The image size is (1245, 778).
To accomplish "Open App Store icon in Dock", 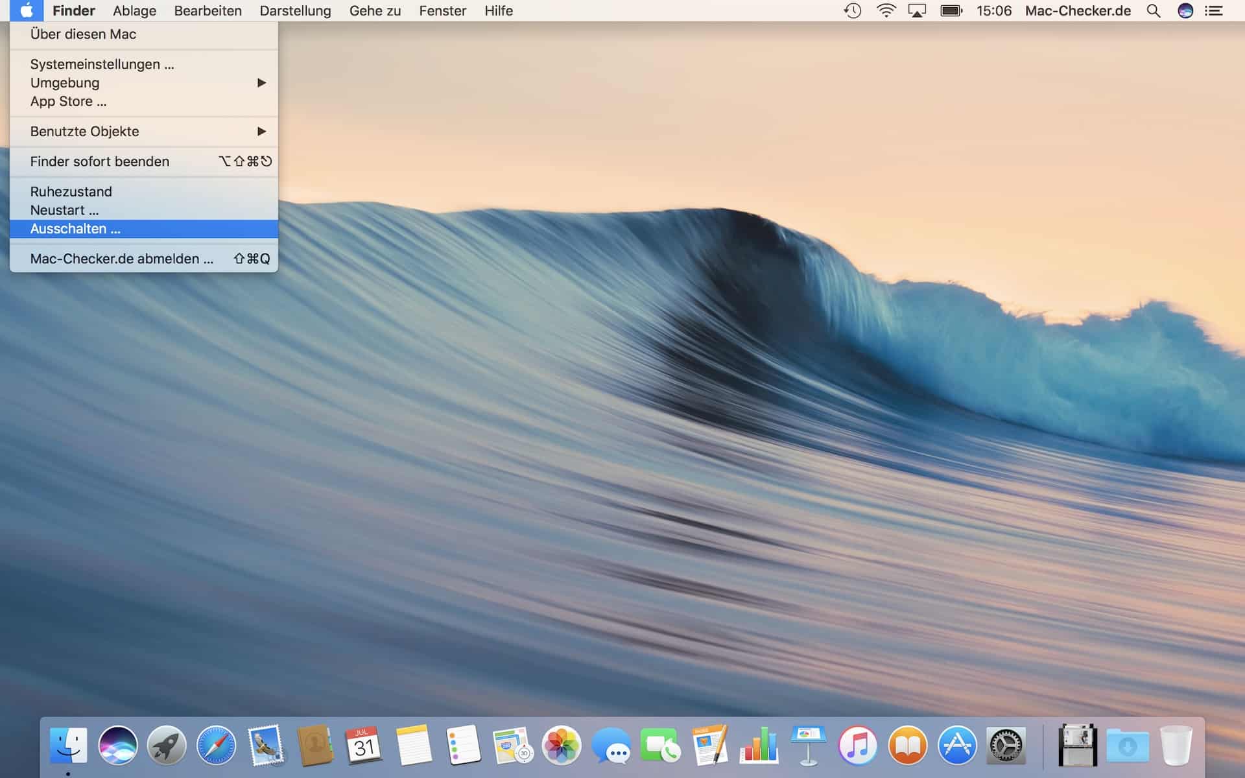I will 957,746.
